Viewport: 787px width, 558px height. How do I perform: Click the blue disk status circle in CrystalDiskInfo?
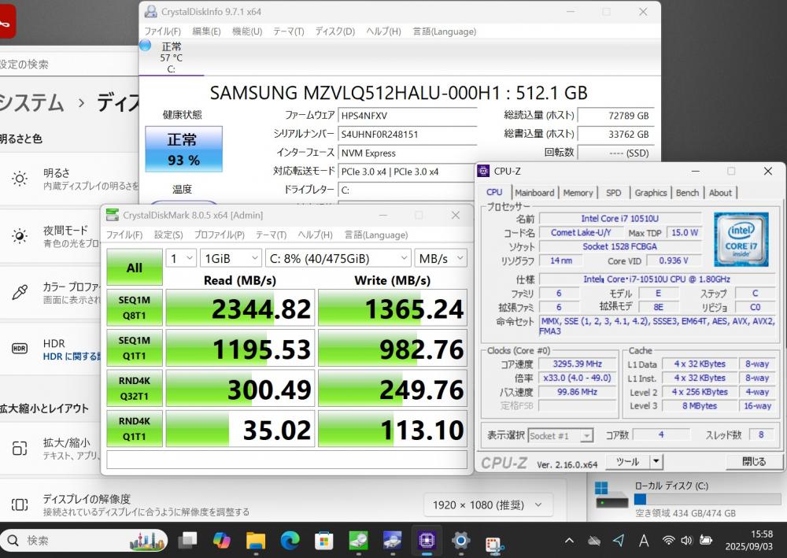145,45
